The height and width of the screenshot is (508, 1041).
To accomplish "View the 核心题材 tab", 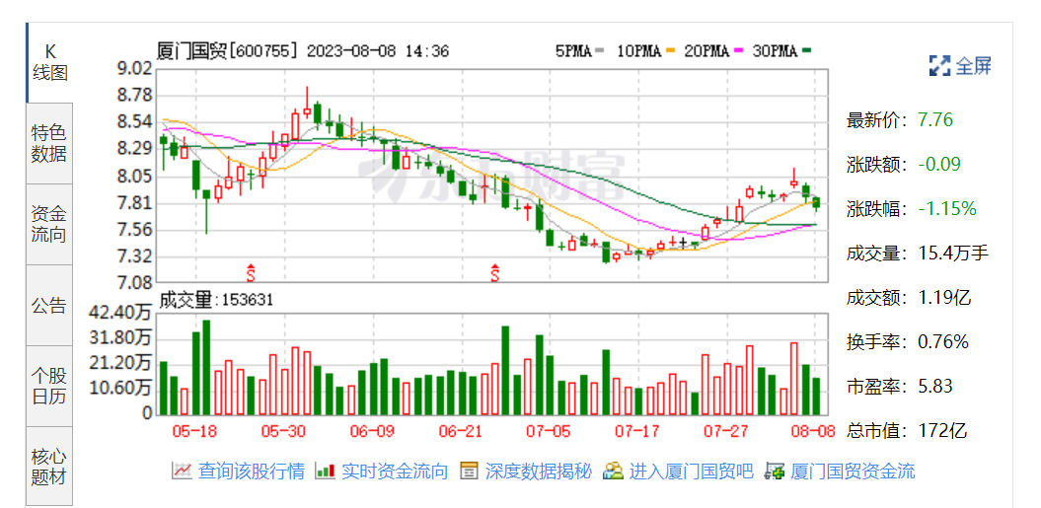I will [x=48, y=467].
